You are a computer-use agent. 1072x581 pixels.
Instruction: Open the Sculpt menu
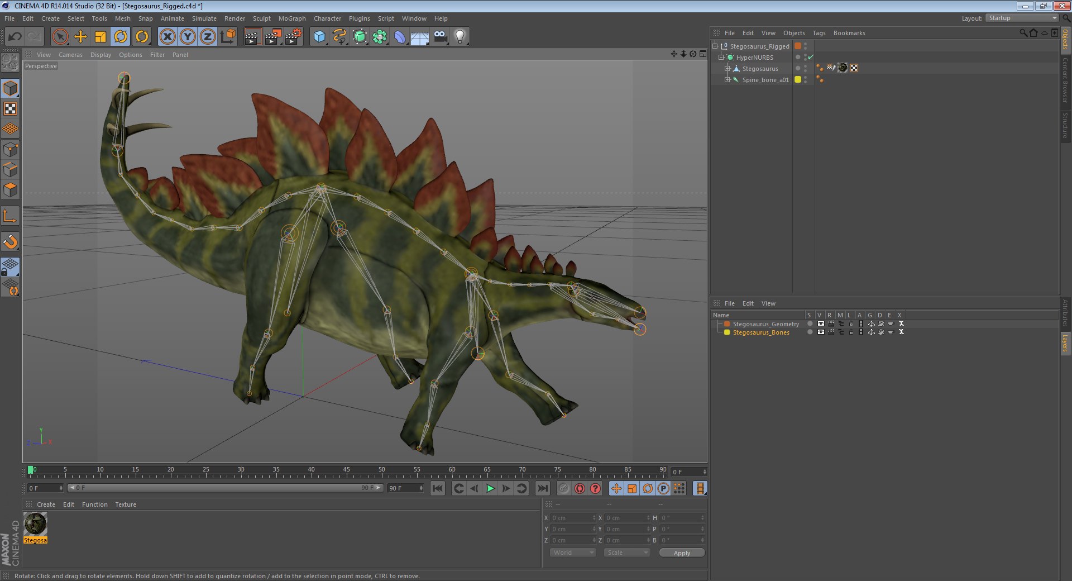tap(262, 18)
